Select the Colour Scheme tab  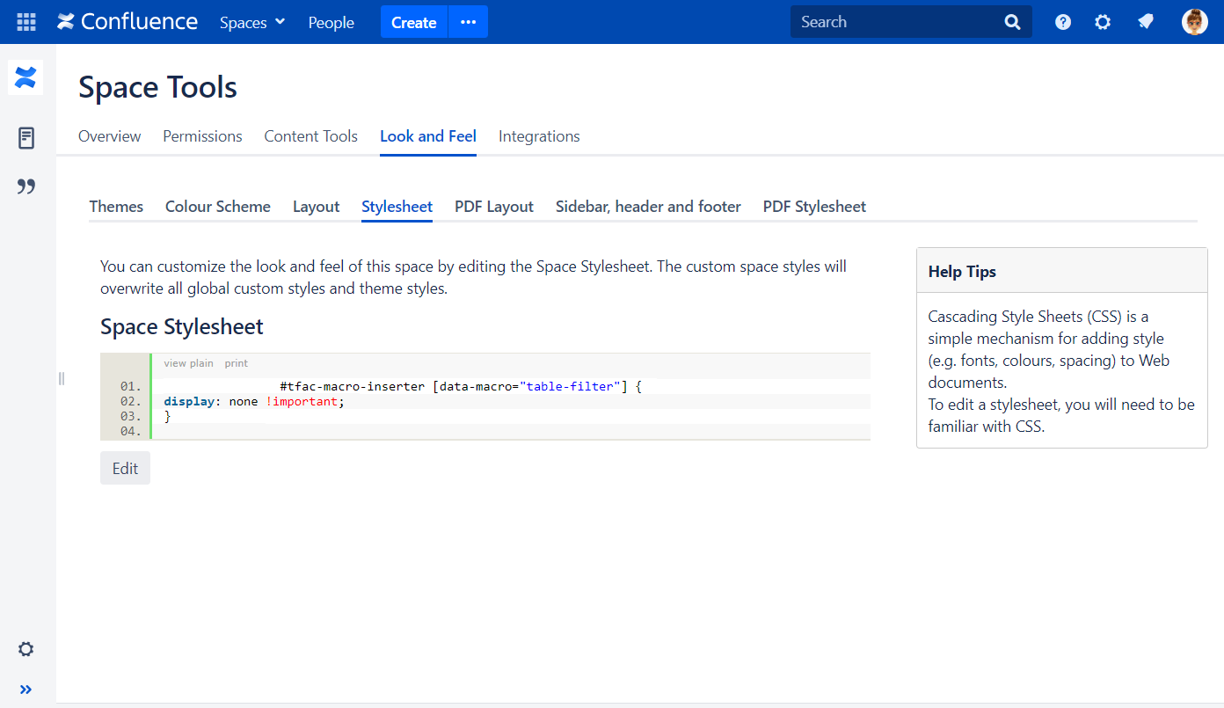click(x=218, y=207)
